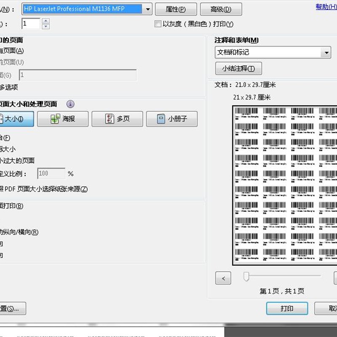Select the 海报 poster option
337x337 pixels.
pos(63,119)
